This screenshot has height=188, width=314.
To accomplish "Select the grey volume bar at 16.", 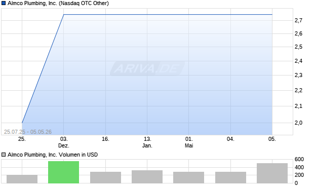I will pos(105,177).
